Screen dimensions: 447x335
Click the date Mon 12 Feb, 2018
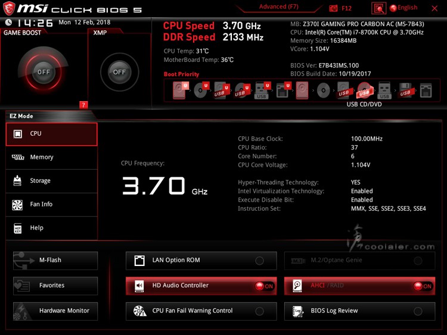[85, 22]
